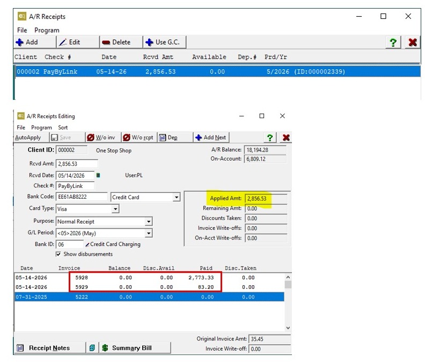425x362 pixels.
Task: Toggle Show disbursements checkbox
Action: tap(58, 254)
